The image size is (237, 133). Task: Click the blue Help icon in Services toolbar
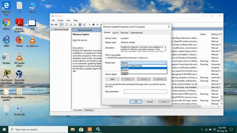[80, 25]
